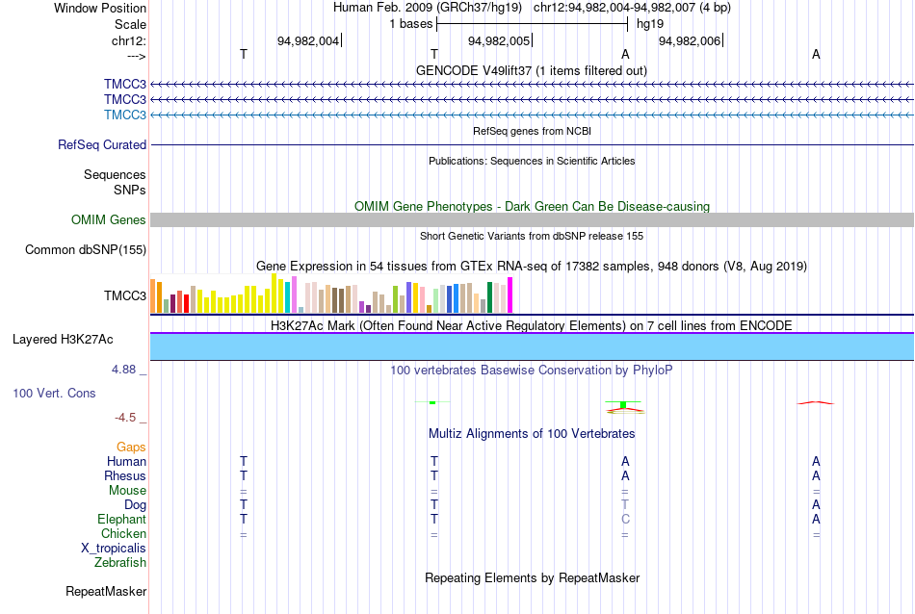The image size is (915, 614).
Task: Select the Rhesus alignment row label
Action: [x=125, y=475]
